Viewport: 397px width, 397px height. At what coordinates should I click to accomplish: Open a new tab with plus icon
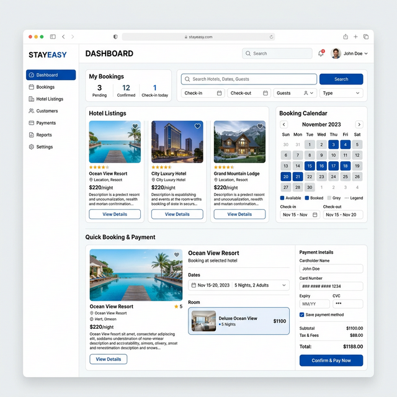click(355, 37)
